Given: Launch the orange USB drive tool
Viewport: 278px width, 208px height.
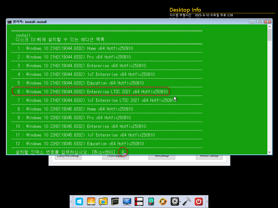Looking at the screenshot, I should [91, 201].
